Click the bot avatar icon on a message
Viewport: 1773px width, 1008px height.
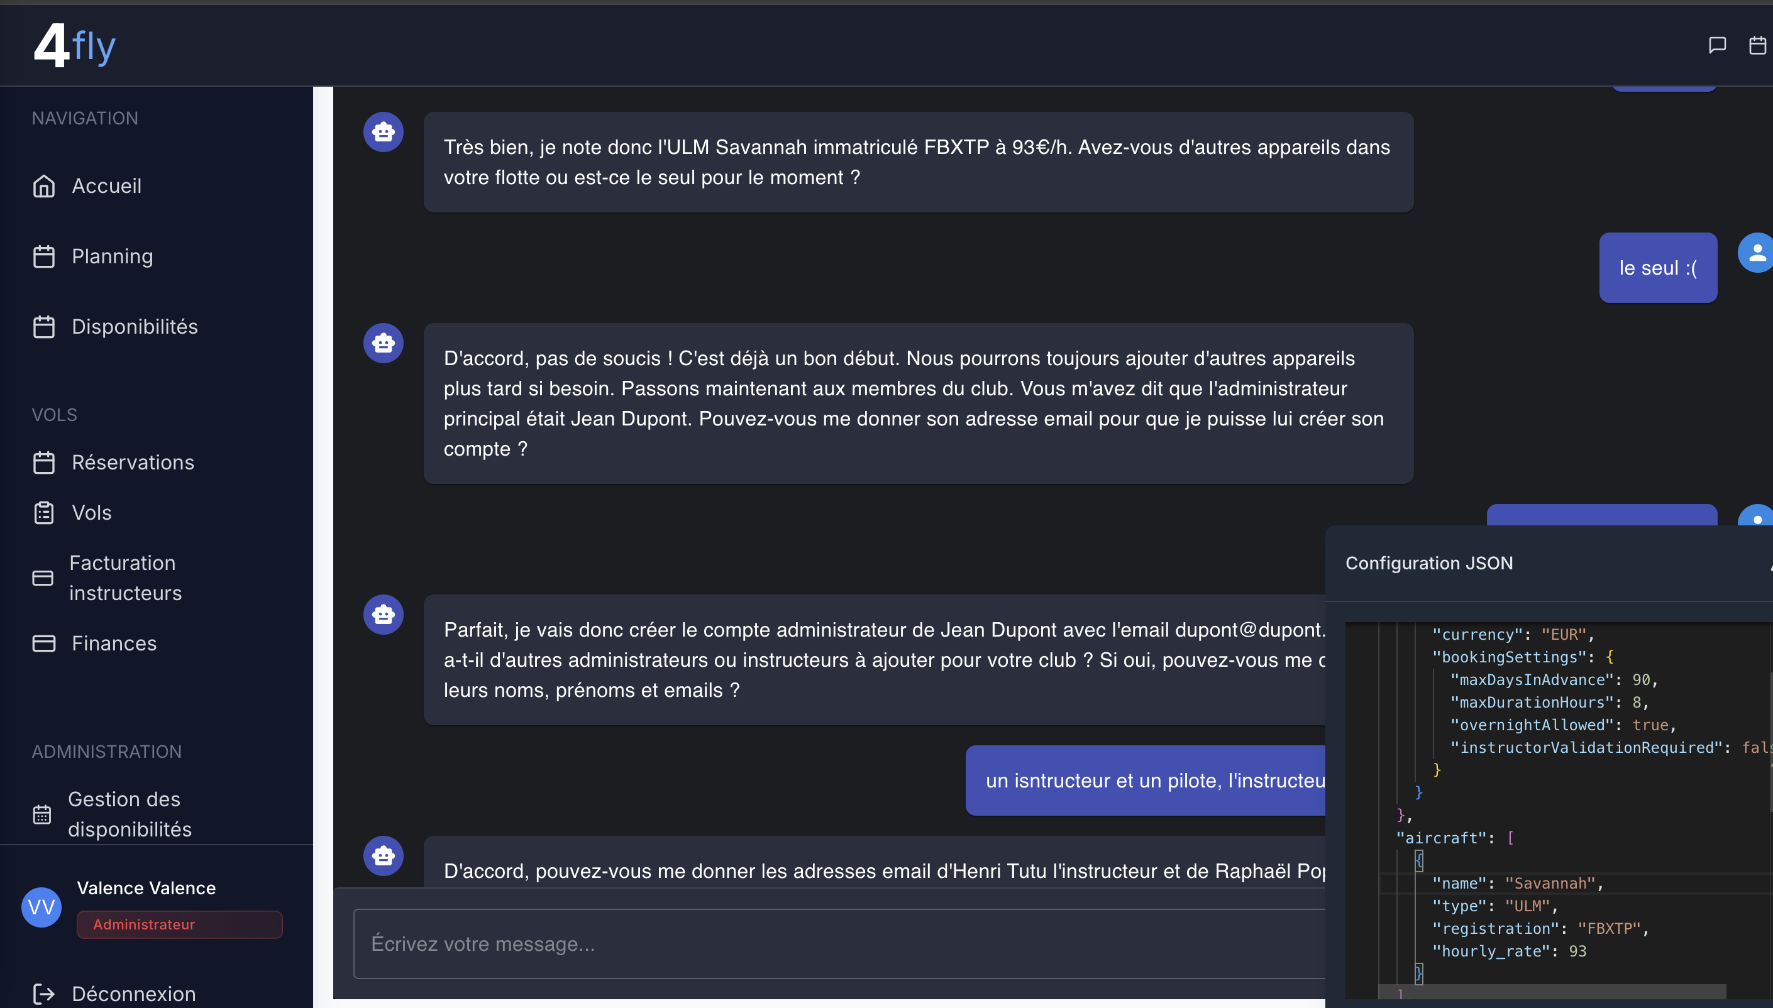coord(383,131)
